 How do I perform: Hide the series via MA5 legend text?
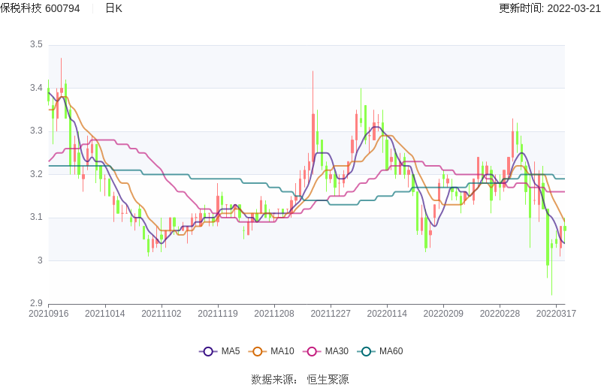point(231,351)
